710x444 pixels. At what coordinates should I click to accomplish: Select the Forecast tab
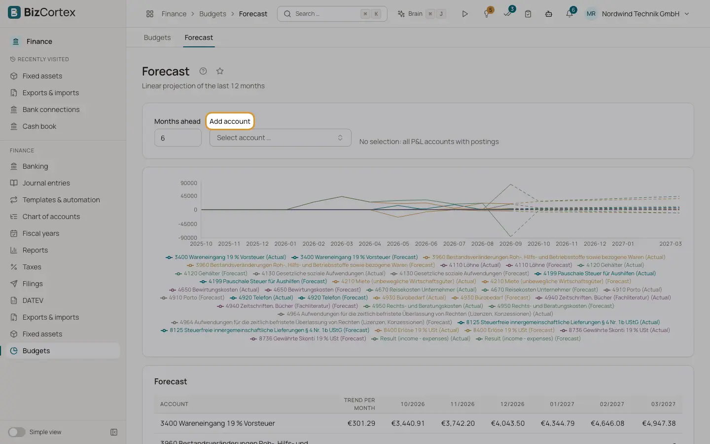click(199, 37)
